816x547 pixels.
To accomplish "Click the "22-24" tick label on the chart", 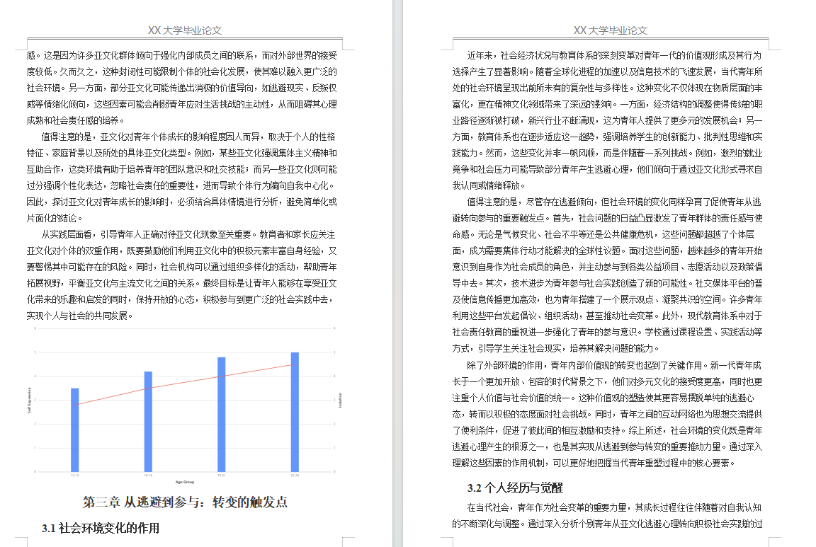I will 295,476.
